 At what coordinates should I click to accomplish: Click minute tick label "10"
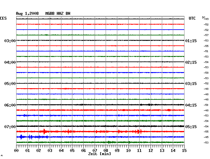tap(128, 150)
